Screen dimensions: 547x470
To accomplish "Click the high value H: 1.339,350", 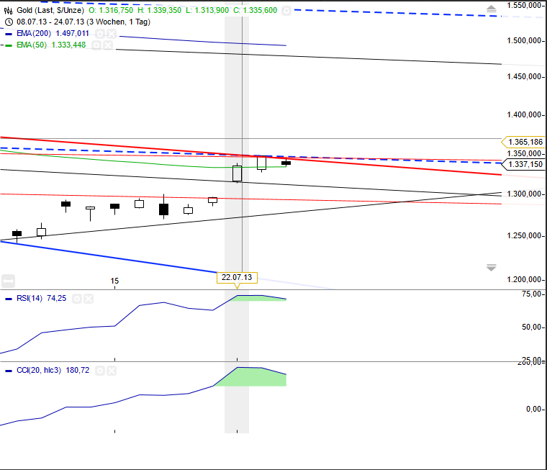I will point(160,11).
